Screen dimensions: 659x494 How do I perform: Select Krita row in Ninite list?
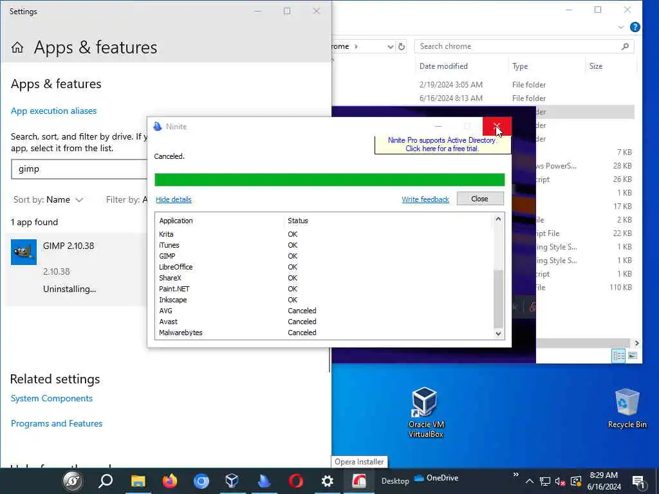click(324, 234)
